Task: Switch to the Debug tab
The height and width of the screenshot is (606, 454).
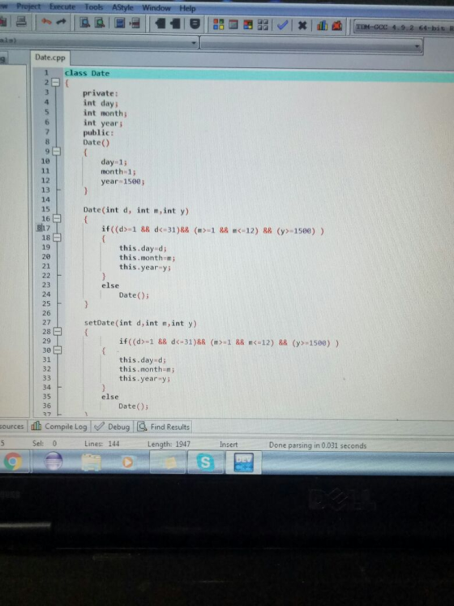Action: pos(113,427)
